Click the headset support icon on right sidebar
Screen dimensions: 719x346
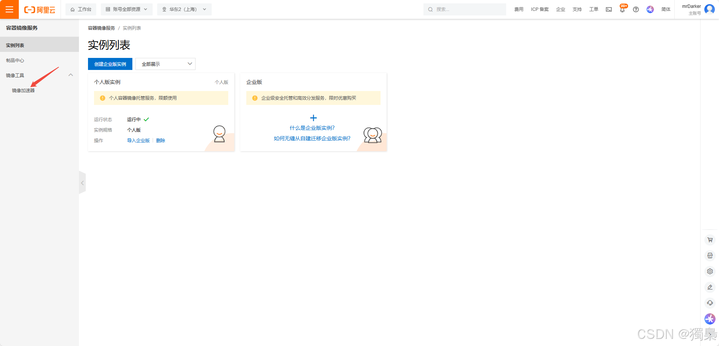click(710, 303)
